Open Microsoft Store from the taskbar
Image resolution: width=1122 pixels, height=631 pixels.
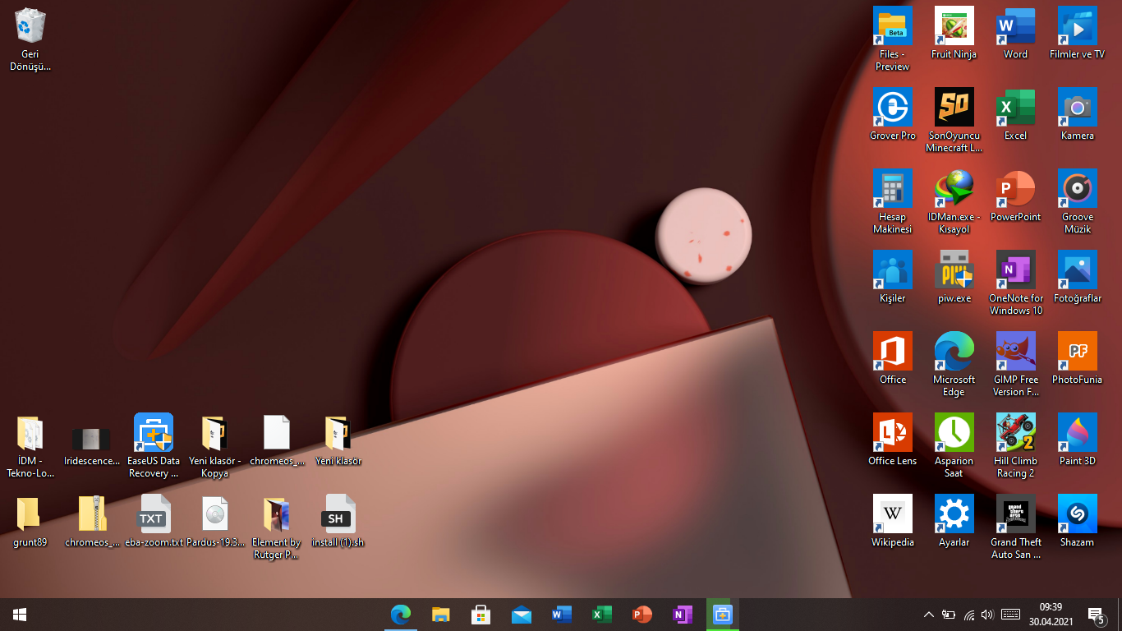tap(481, 615)
